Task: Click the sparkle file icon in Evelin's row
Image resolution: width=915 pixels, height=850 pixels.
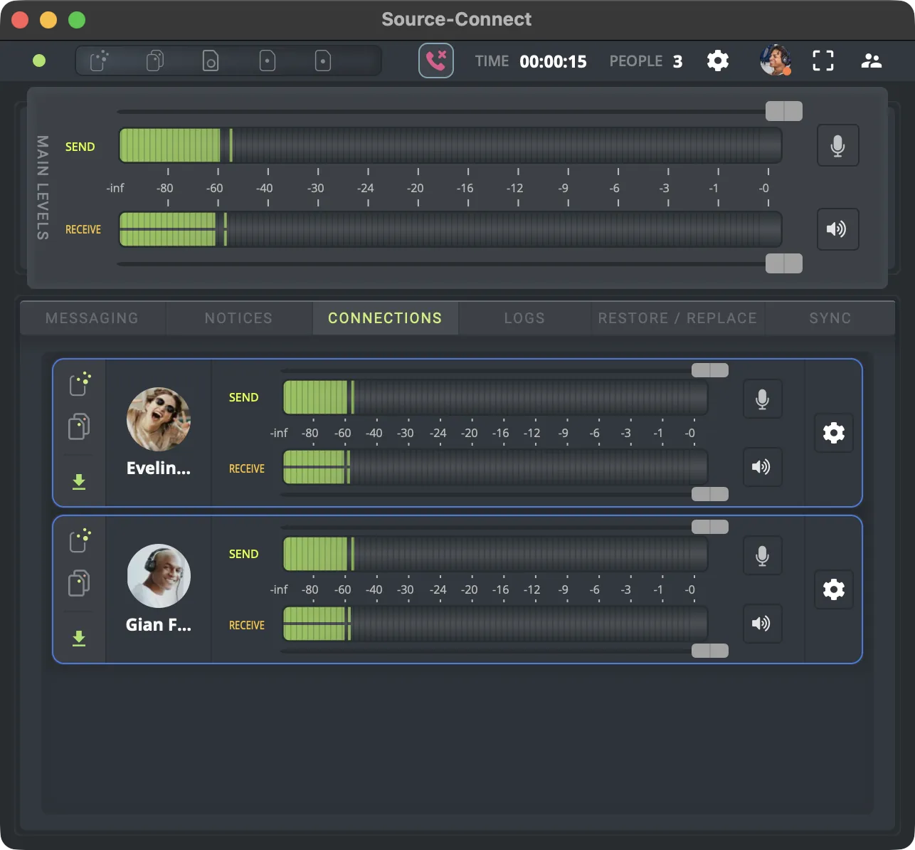Action: click(x=80, y=383)
